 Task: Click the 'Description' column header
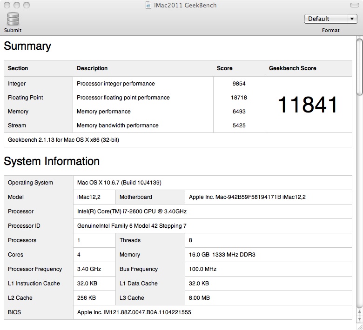pos(92,68)
